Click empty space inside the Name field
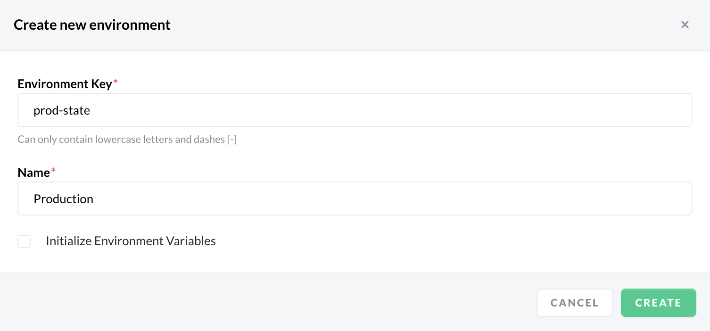The width and height of the screenshot is (710, 331). (424, 199)
